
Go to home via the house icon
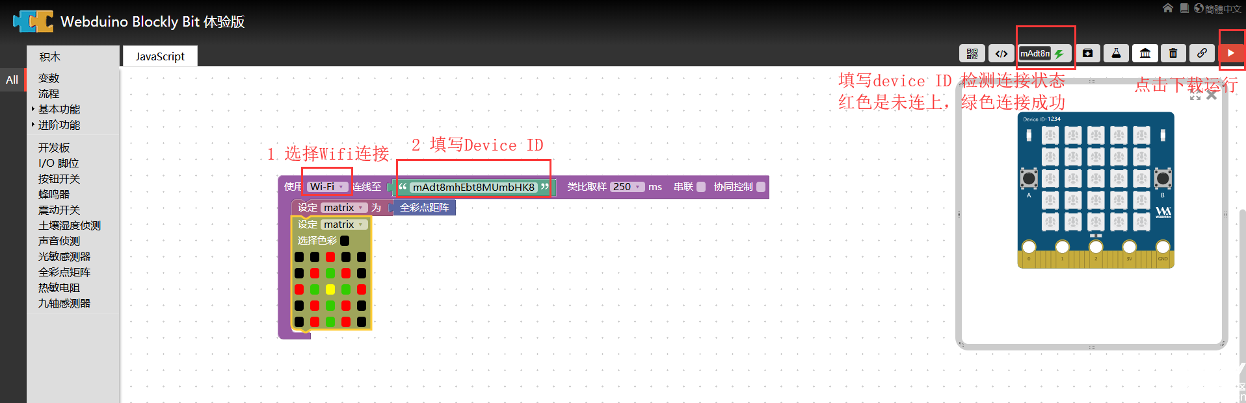(1168, 8)
